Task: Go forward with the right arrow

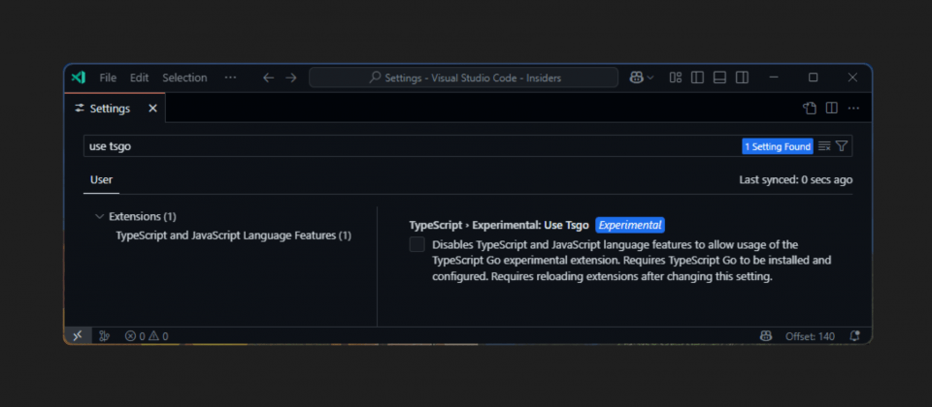Action: 290,78
